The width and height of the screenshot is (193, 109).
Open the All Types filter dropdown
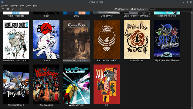121,9
